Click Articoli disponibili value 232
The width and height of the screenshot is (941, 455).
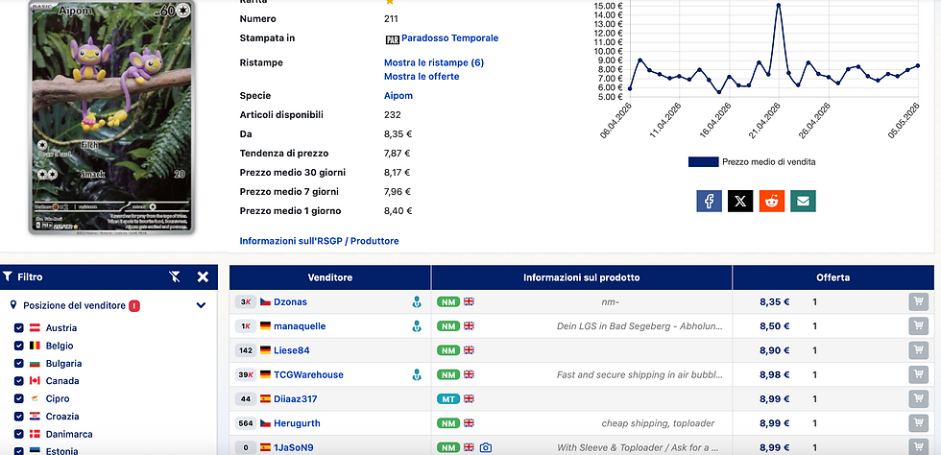(393, 114)
